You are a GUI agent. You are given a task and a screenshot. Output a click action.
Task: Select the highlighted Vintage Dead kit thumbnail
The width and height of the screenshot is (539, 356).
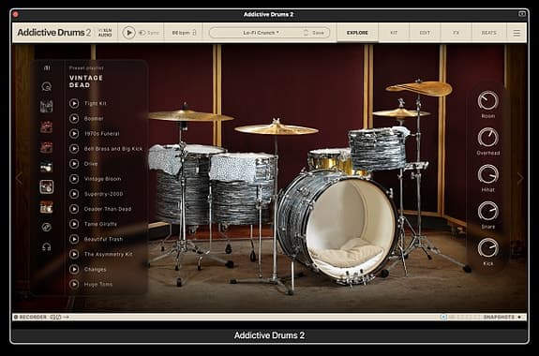(x=47, y=187)
